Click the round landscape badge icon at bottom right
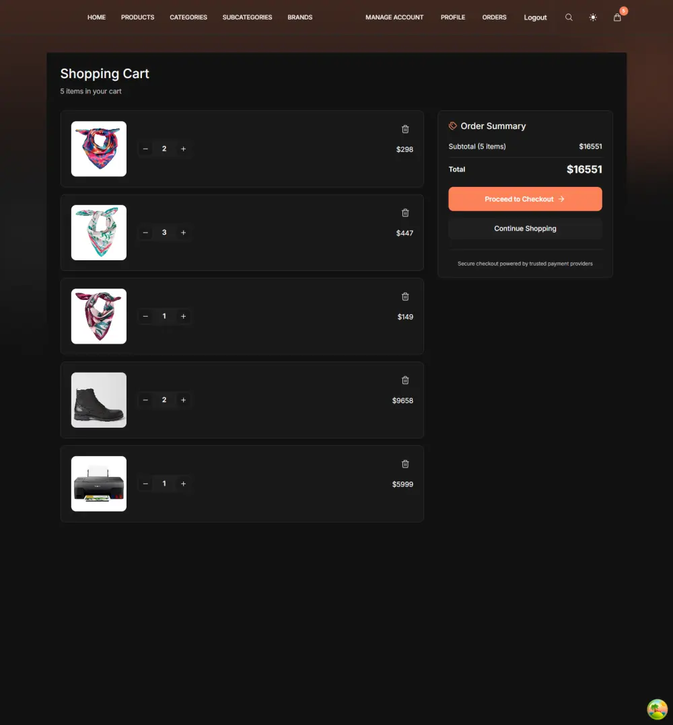Viewport: 673px width, 725px height. click(657, 709)
